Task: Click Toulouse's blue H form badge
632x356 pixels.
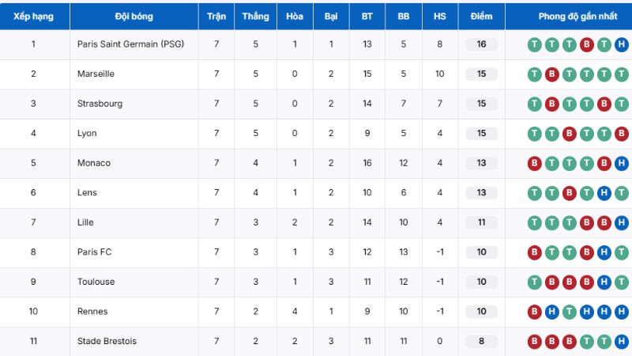Action: click(604, 282)
